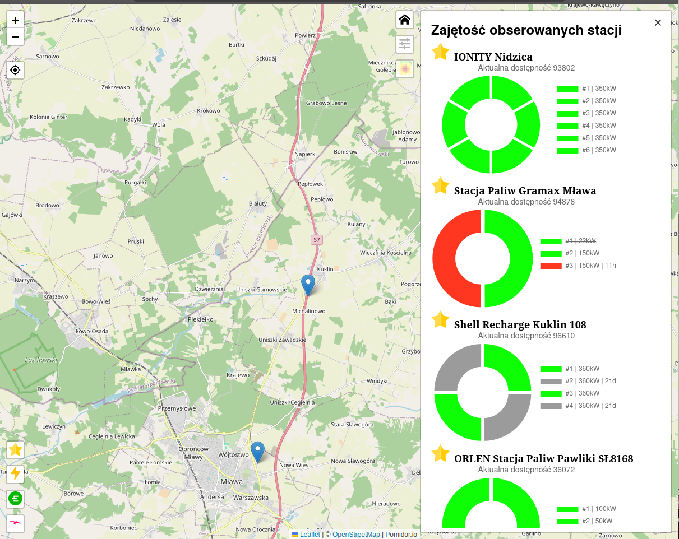The width and height of the screenshot is (679, 539).
Task: Click the S7 road shield on the map
Action: 317,240
